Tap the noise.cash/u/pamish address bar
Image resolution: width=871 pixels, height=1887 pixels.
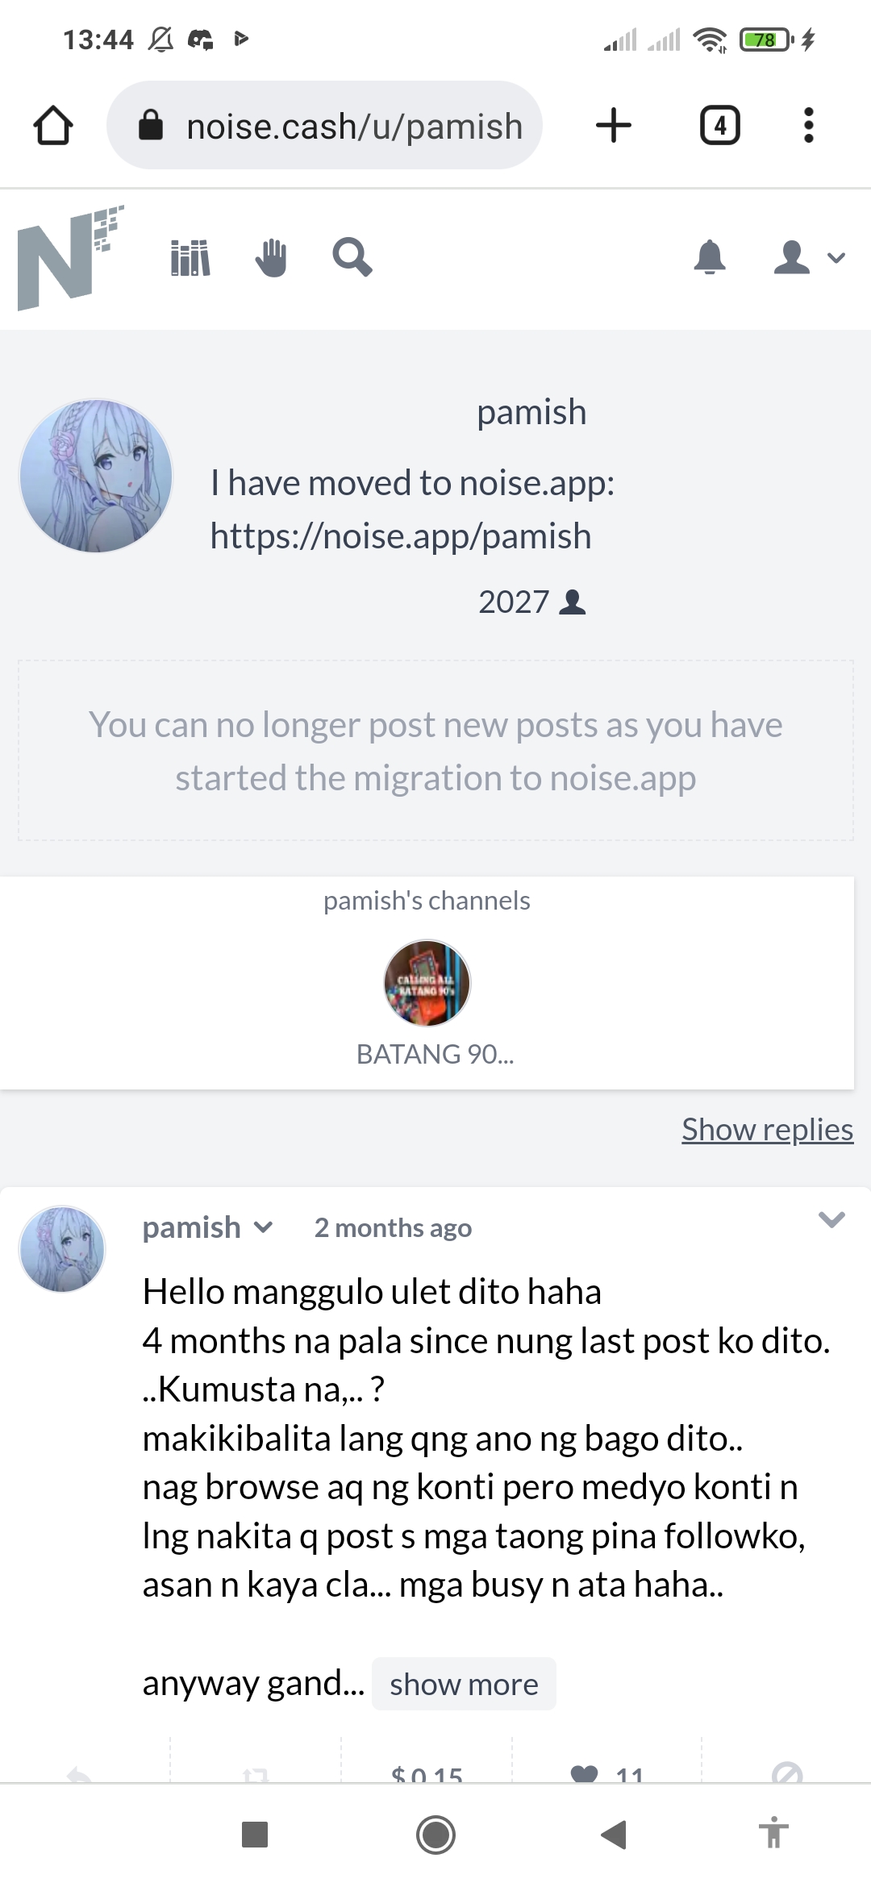pos(324,126)
